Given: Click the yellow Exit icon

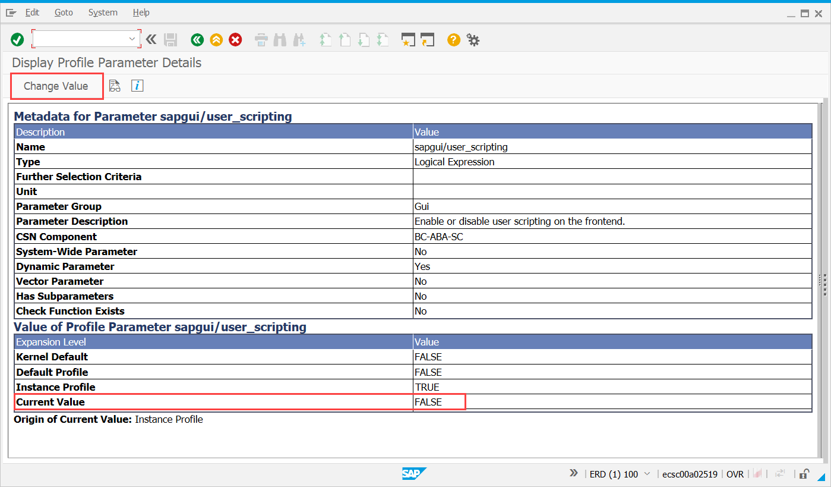Looking at the screenshot, I should coord(216,40).
